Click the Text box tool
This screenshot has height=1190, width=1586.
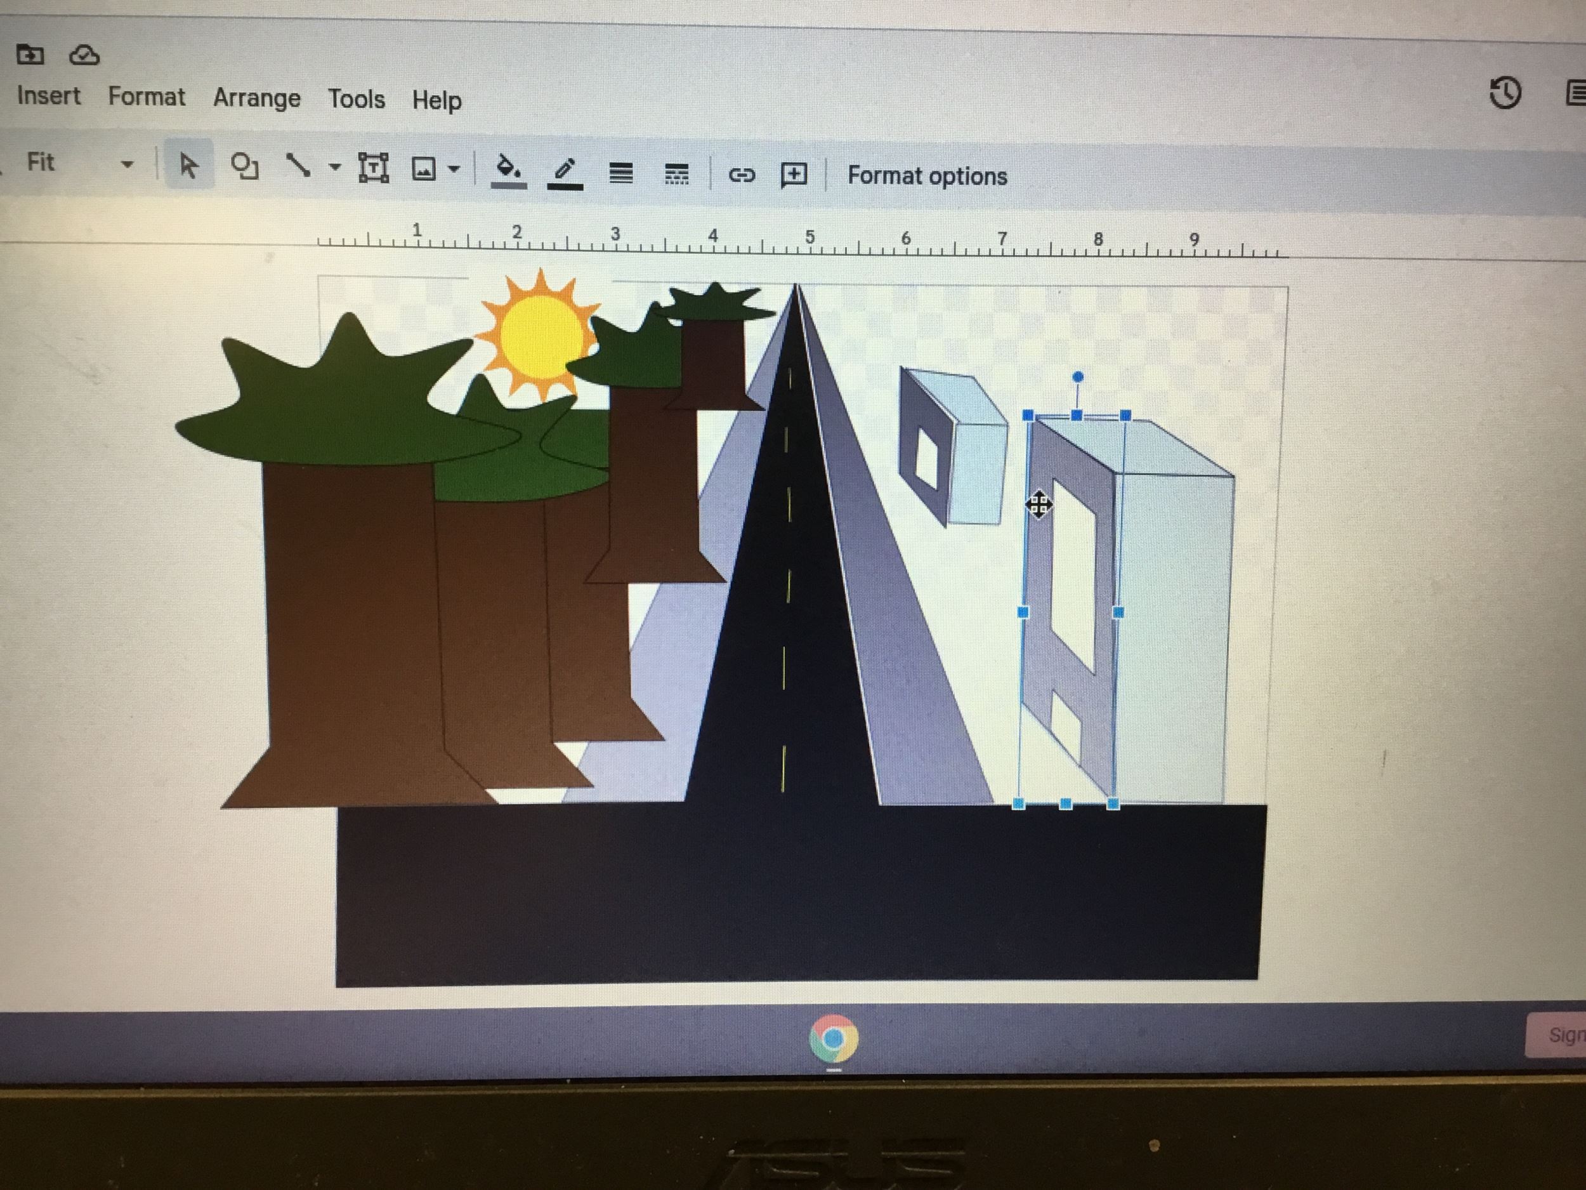374,168
